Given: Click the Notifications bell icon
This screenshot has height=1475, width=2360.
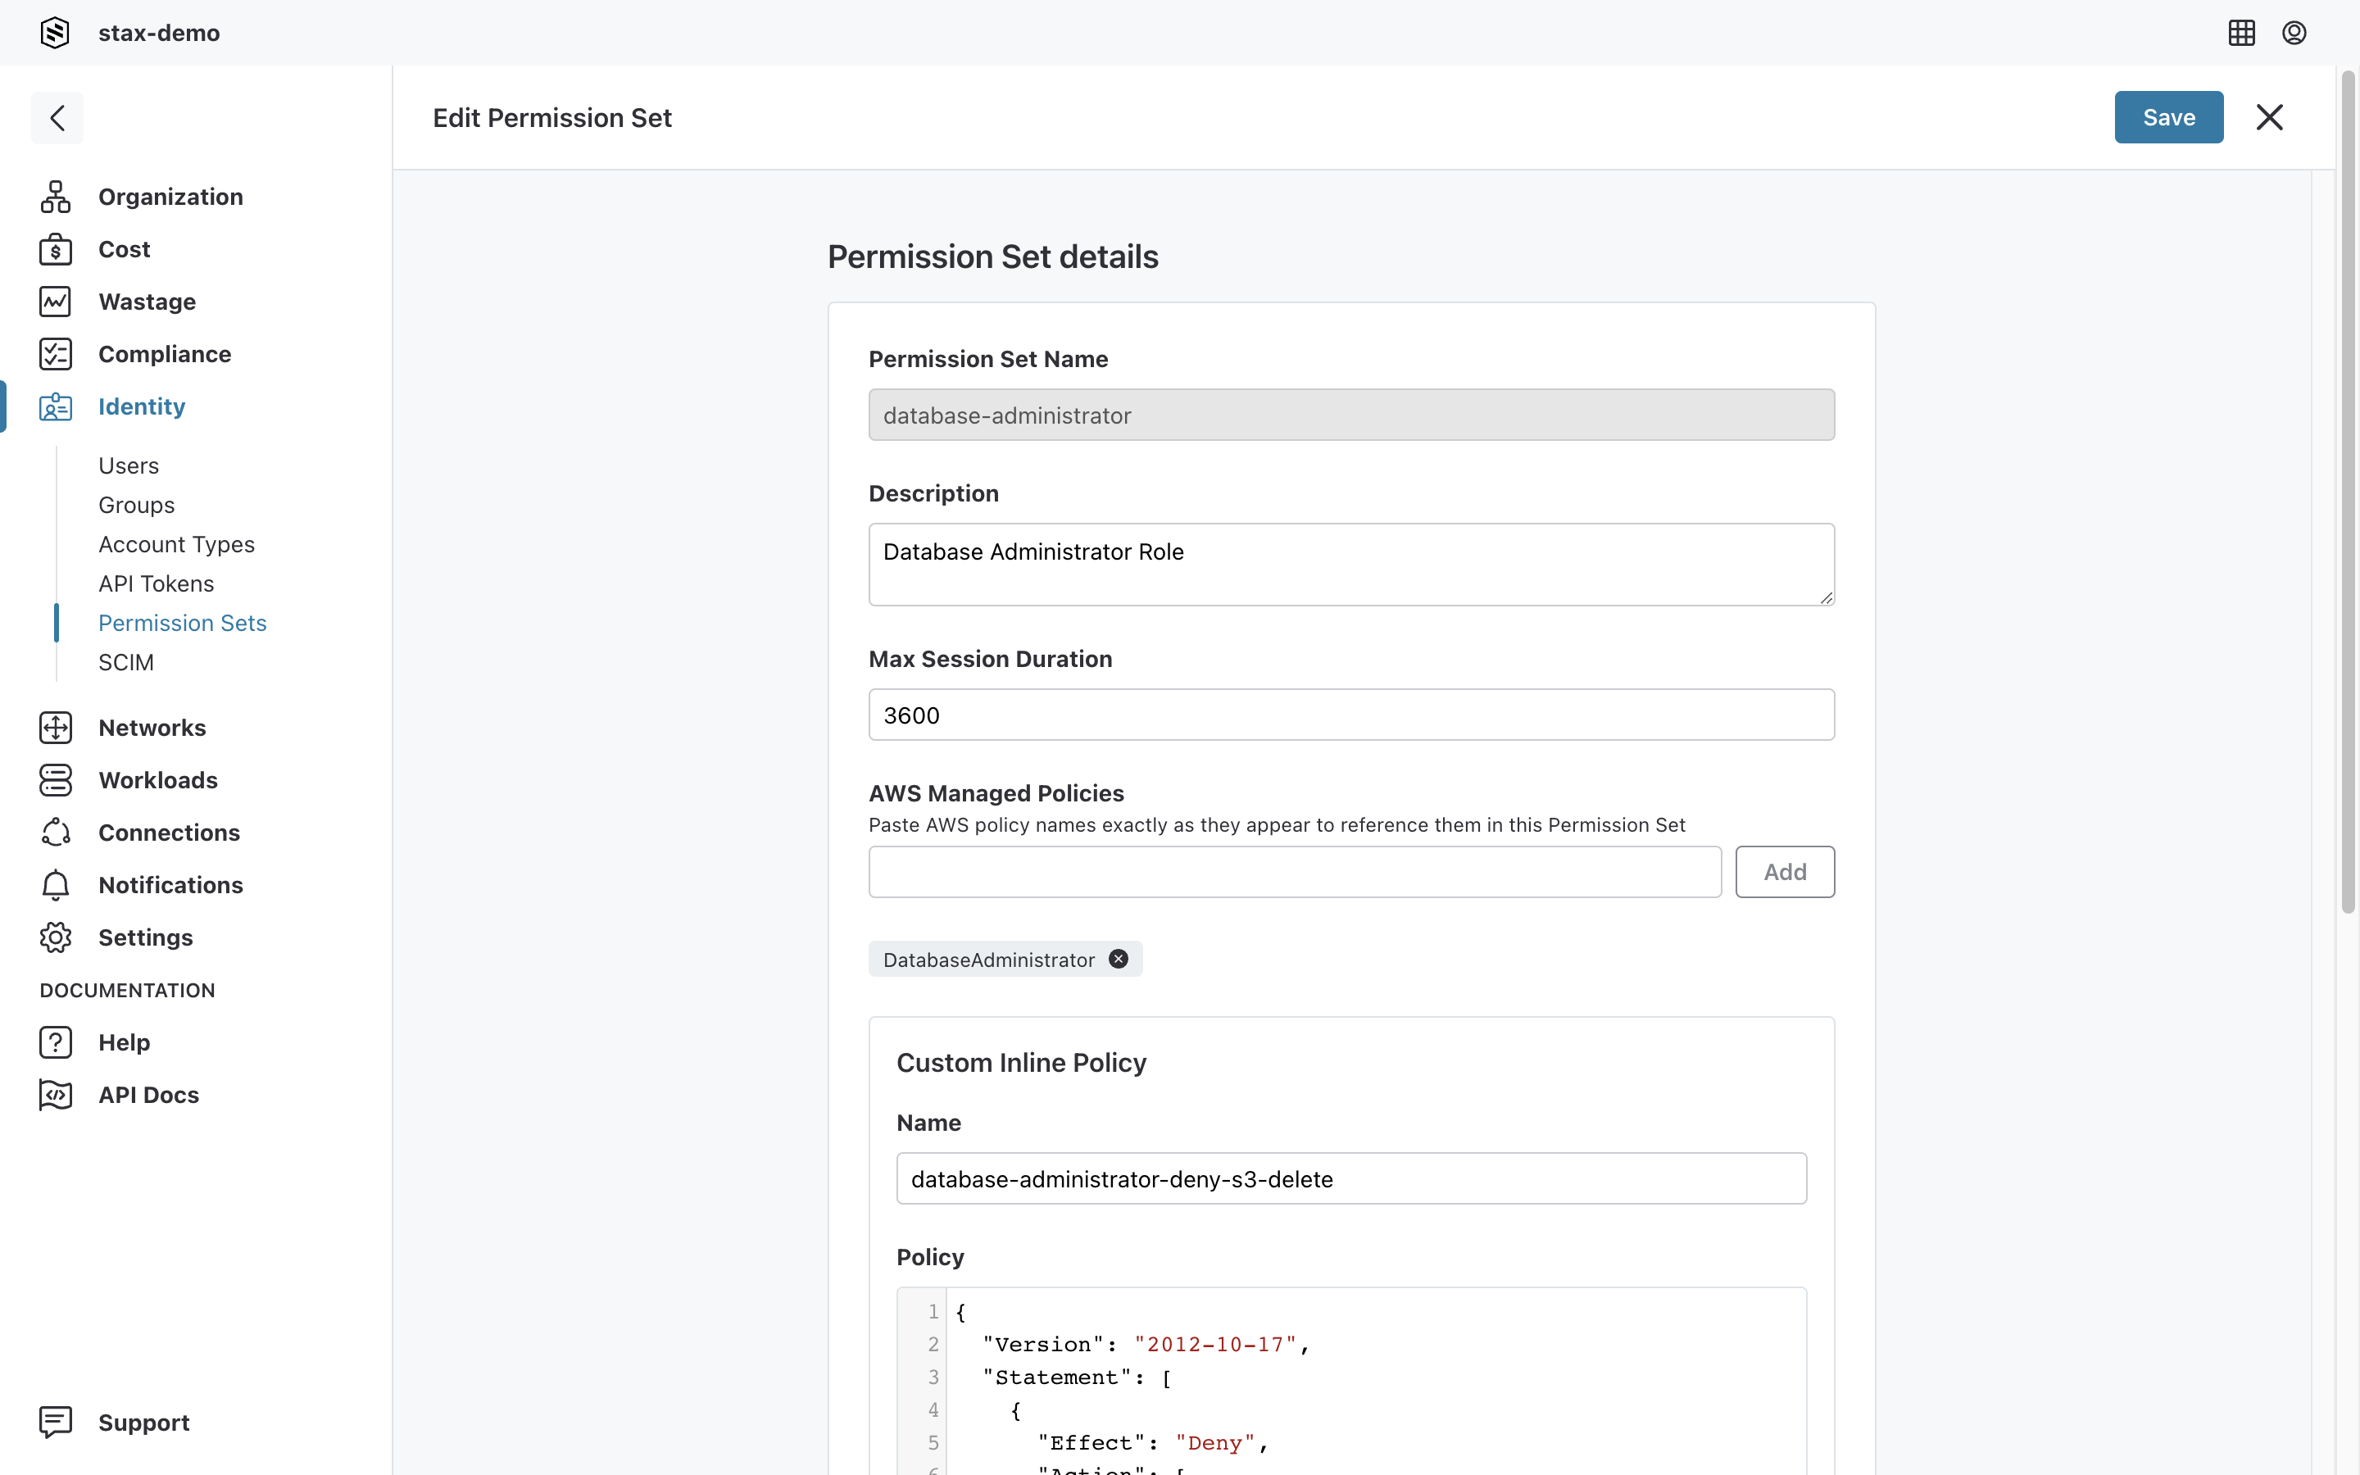Looking at the screenshot, I should point(56,885).
